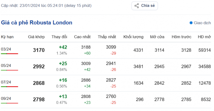The width and height of the screenshot is (214, 111).
Task: Select the 07/24 contract term
Action: pos(6,82)
